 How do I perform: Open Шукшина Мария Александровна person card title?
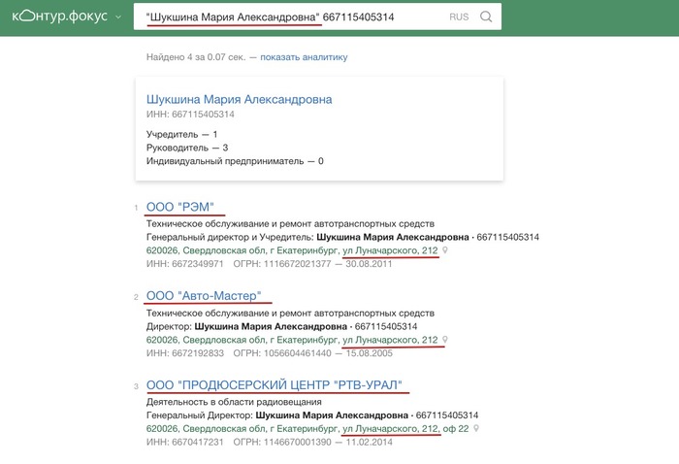(x=239, y=99)
